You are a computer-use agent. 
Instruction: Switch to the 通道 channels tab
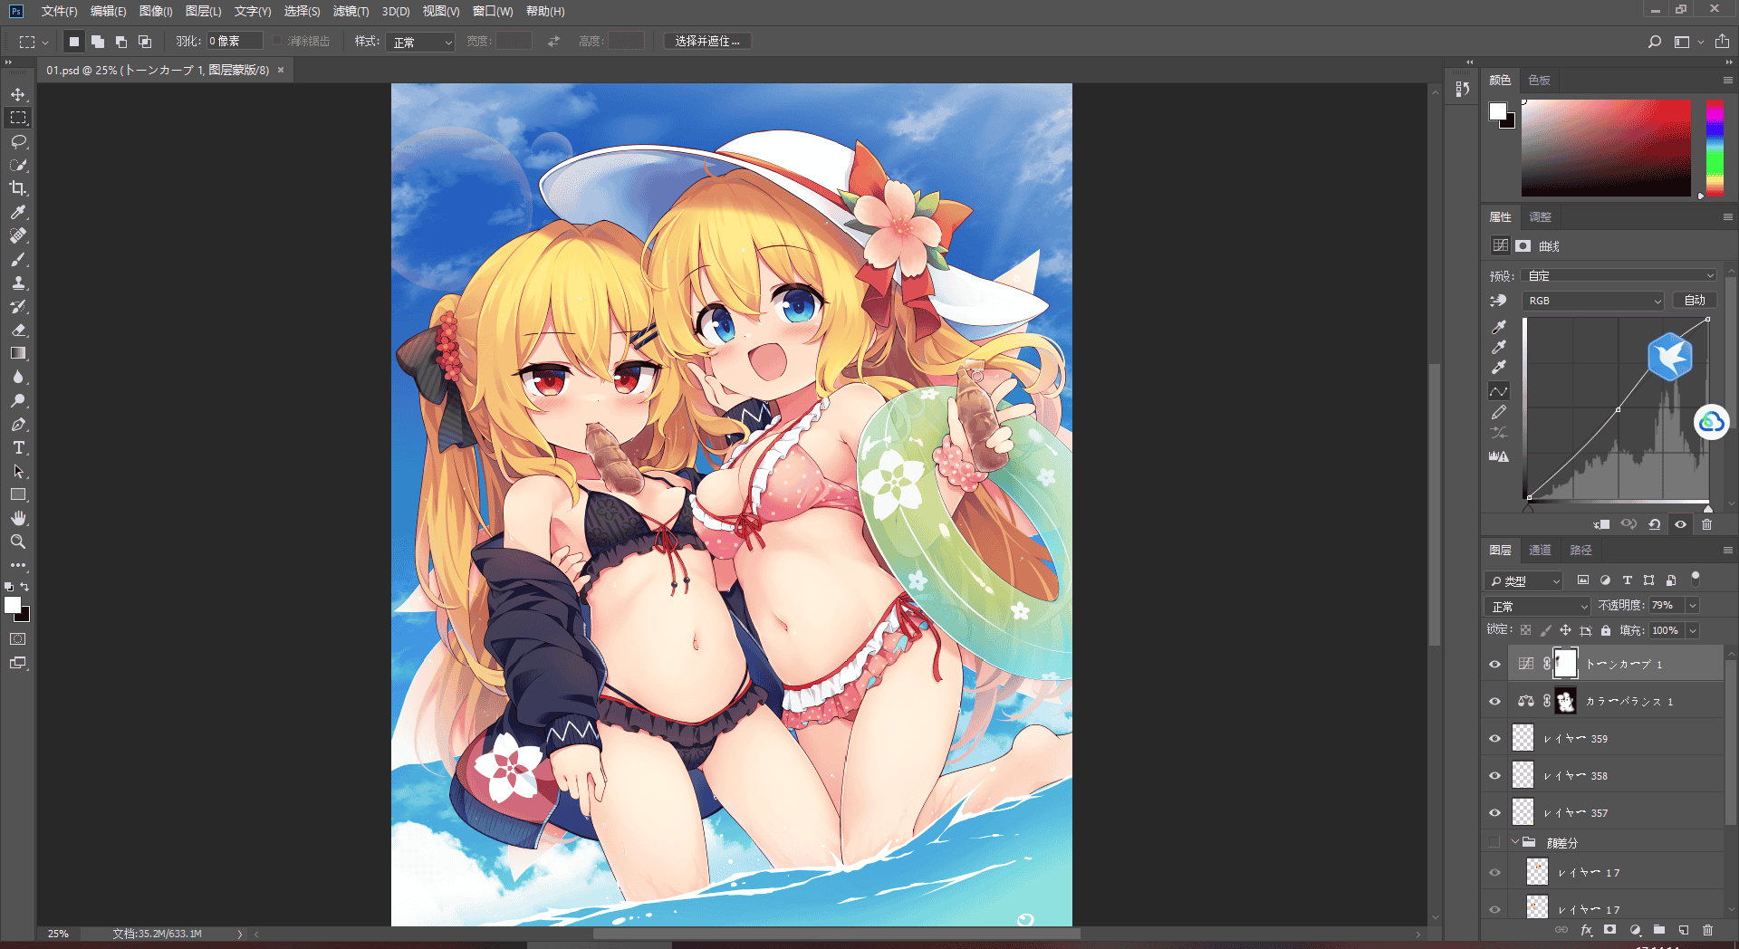[1540, 550]
